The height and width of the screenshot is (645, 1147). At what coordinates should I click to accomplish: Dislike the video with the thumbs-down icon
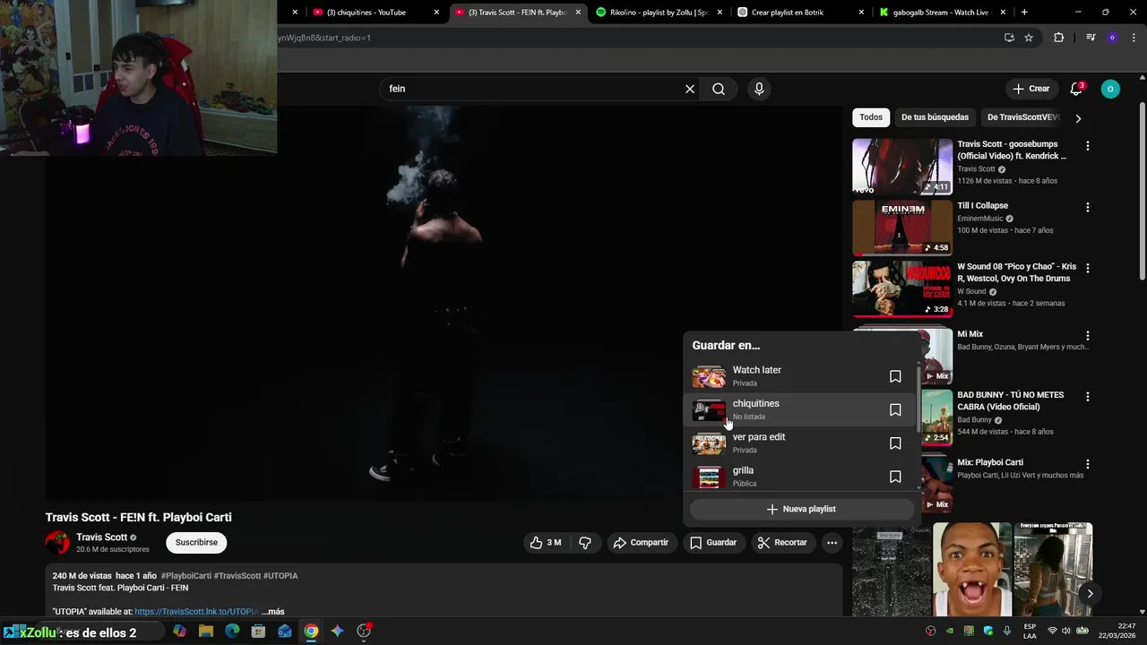point(585,543)
